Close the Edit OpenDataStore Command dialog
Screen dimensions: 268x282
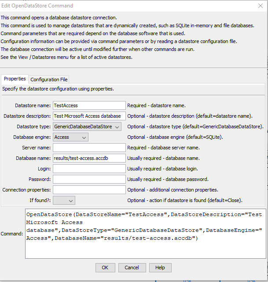[x=260, y=6]
